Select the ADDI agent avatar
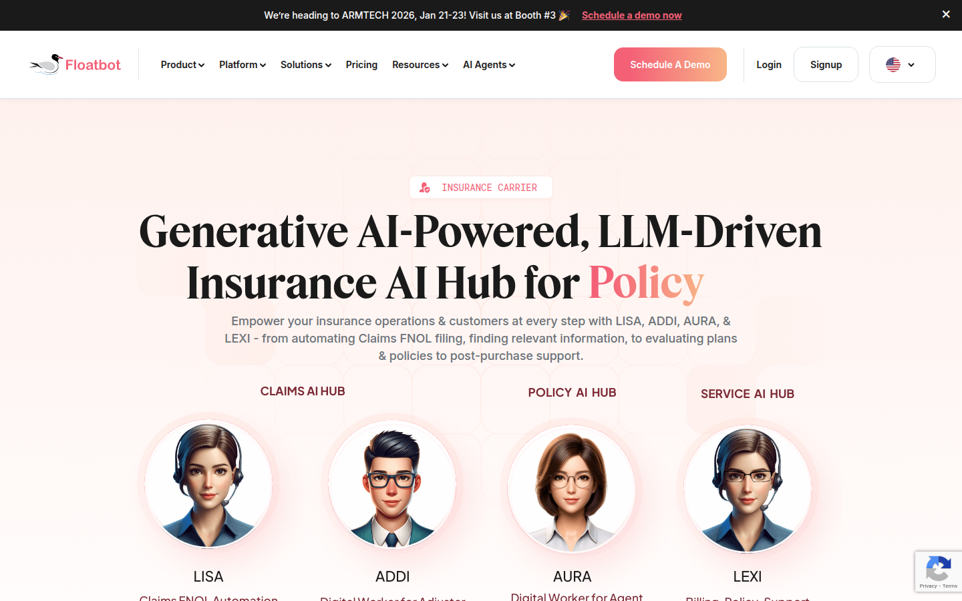The width and height of the screenshot is (962, 601). pyautogui.click(x=392, y=484)
